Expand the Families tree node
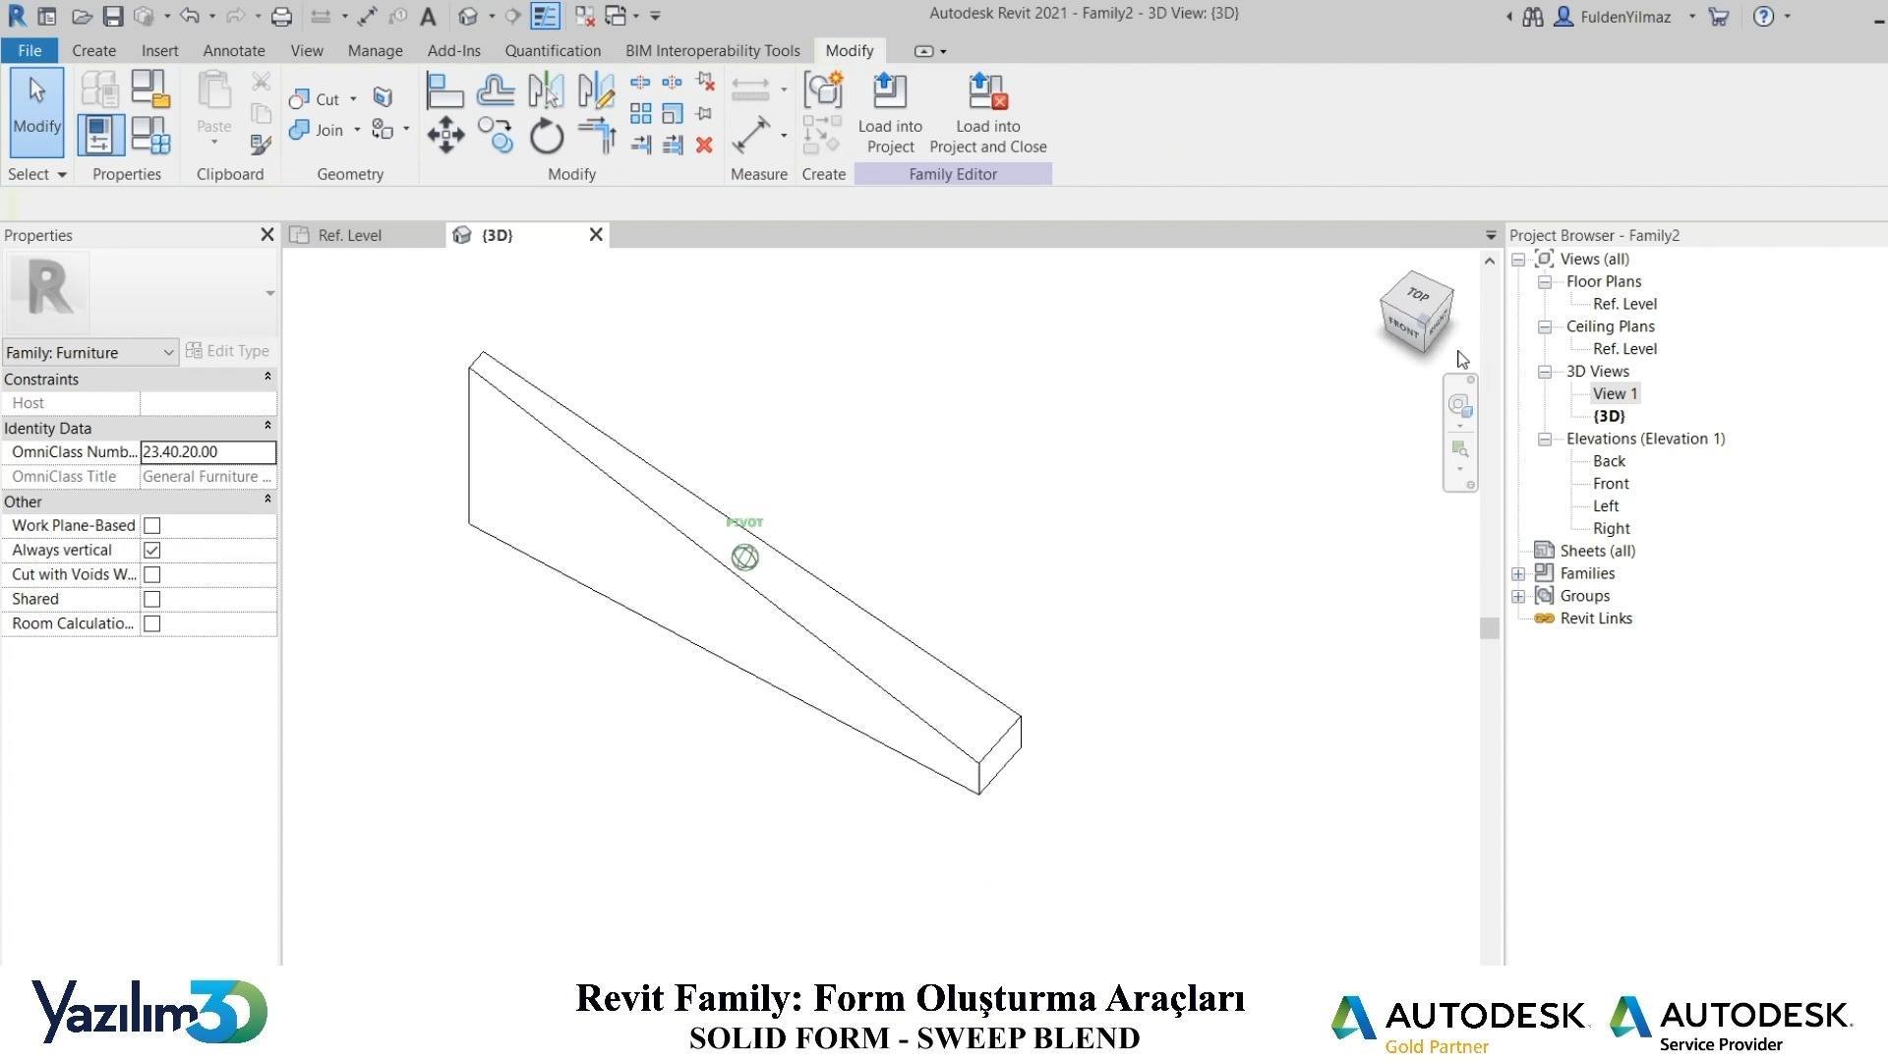 click(x=1518, y=574)
